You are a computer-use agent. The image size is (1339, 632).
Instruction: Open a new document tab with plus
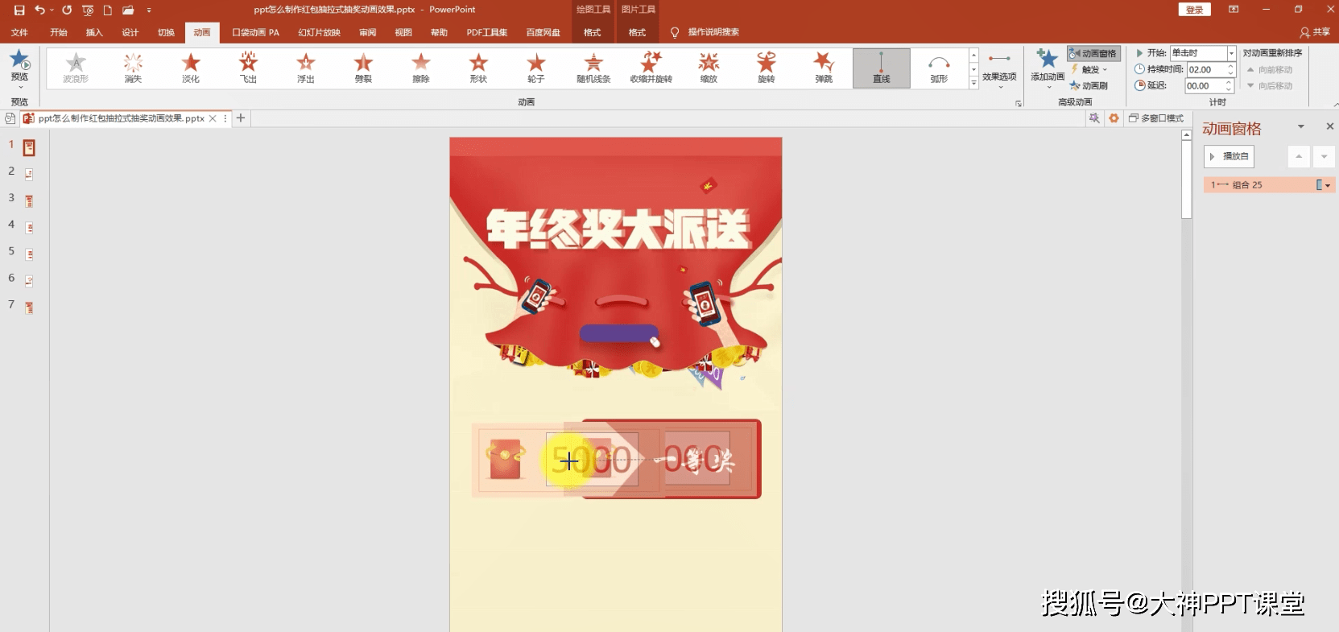241,118
